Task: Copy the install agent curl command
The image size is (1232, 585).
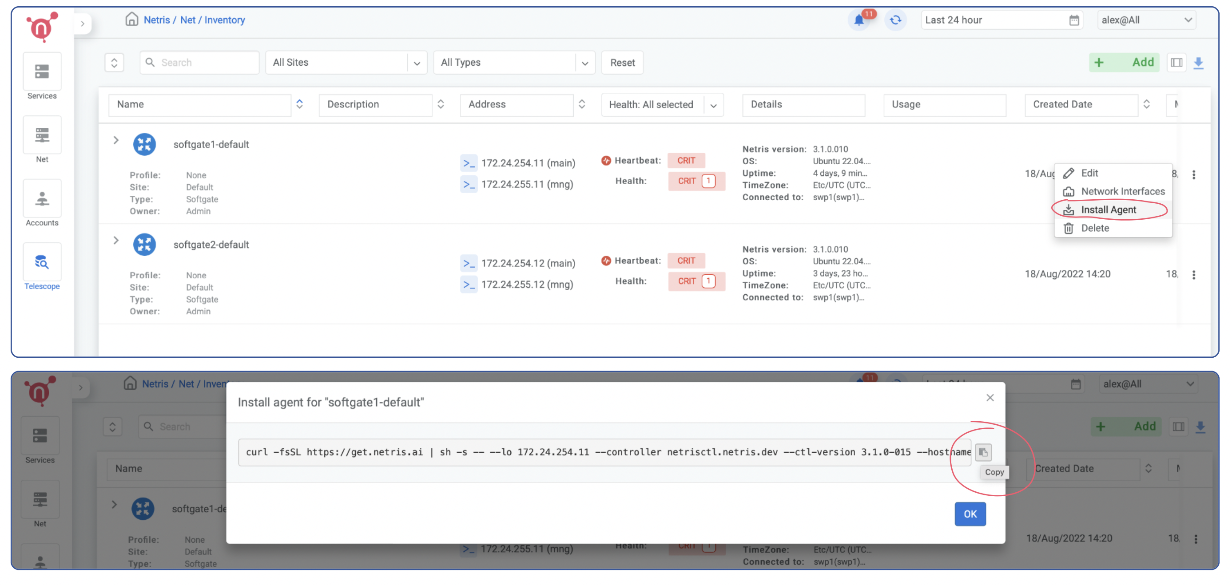Action: [x=983, y=452]
